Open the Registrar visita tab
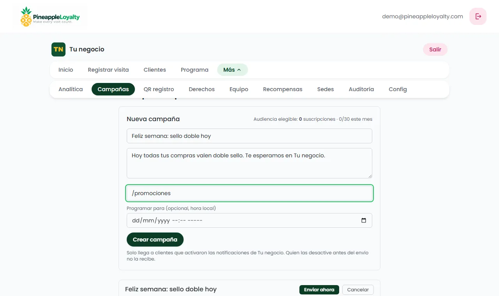 coord(108,70)
